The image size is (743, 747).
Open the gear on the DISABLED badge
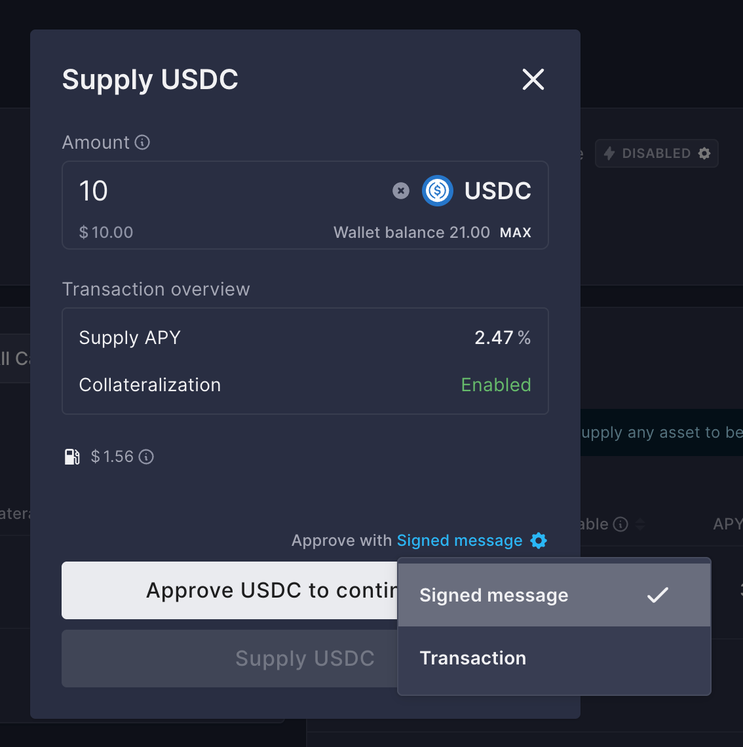pos(704,153)
